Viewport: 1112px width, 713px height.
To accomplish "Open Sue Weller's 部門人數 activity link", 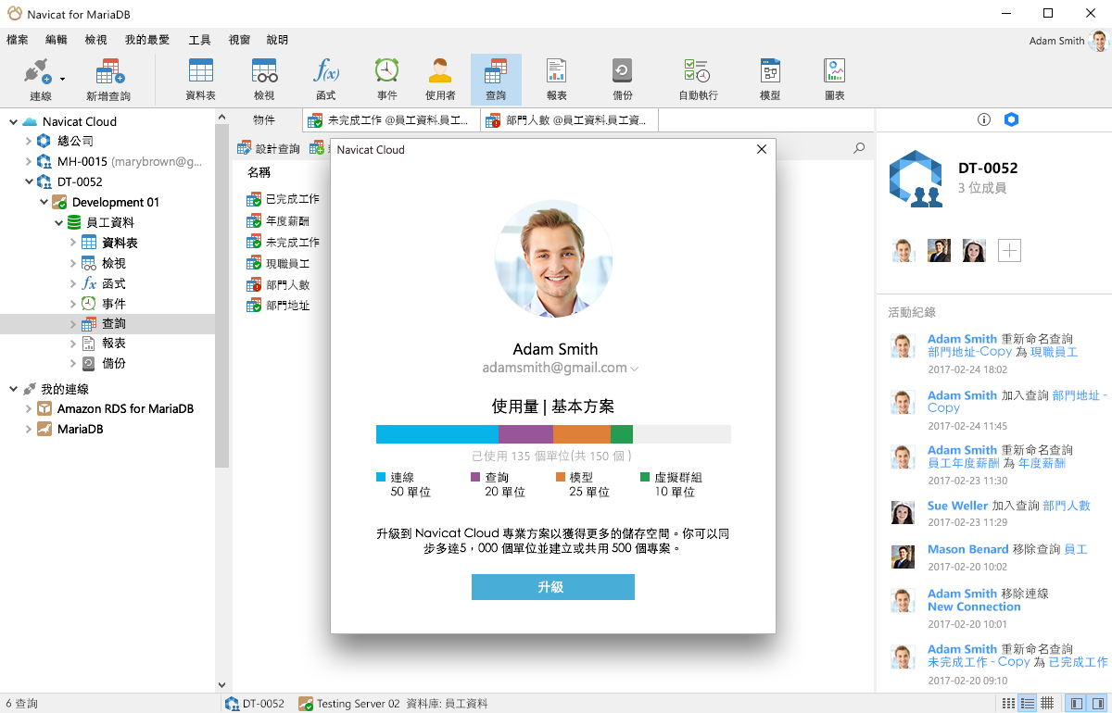I will pos(1067,506).
